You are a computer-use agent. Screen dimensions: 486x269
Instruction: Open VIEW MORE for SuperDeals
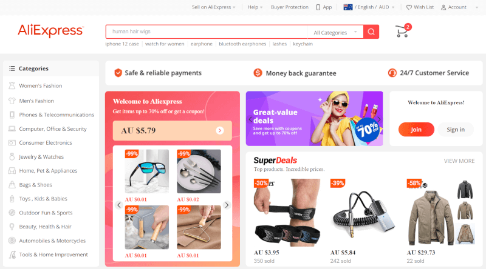click(x=459, y=161)
